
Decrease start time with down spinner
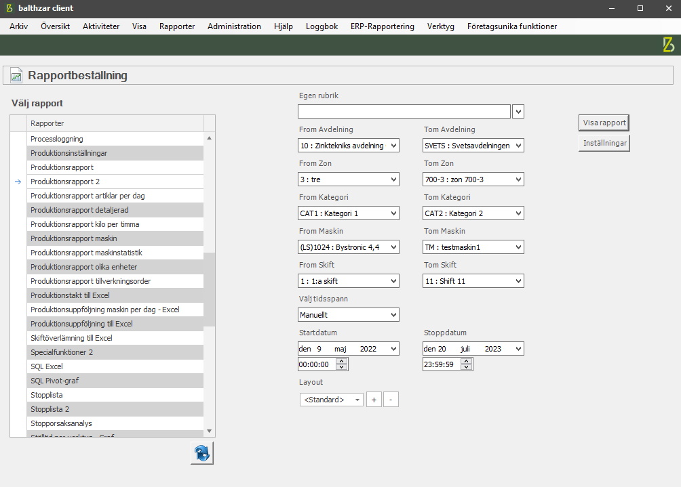tap(342, 367)
